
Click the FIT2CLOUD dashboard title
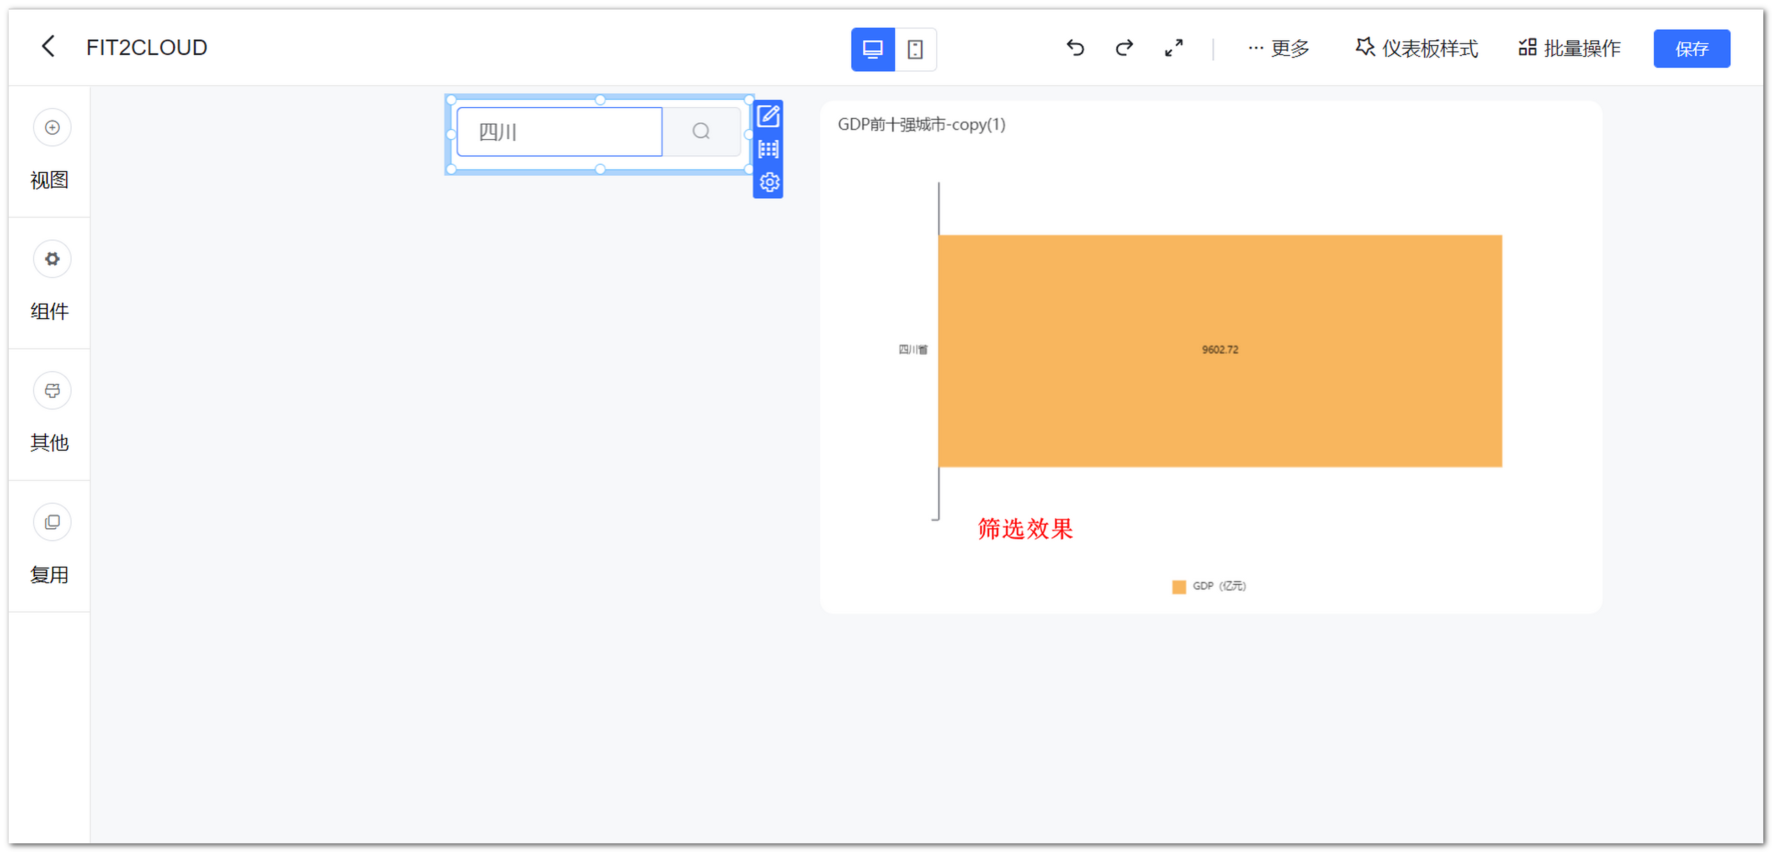147,47
